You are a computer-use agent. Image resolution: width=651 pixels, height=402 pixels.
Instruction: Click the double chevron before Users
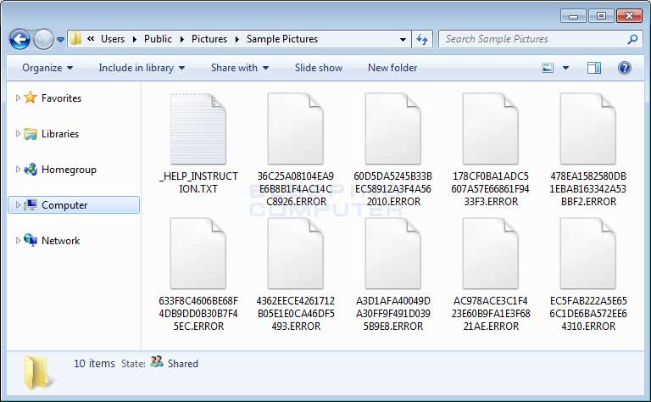(91, 39)
